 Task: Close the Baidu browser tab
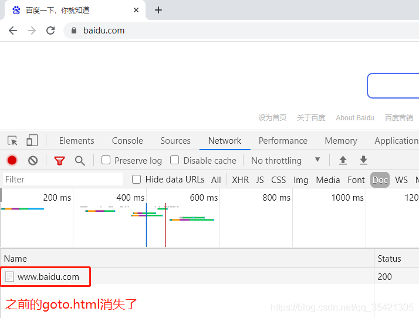point(136,10)
